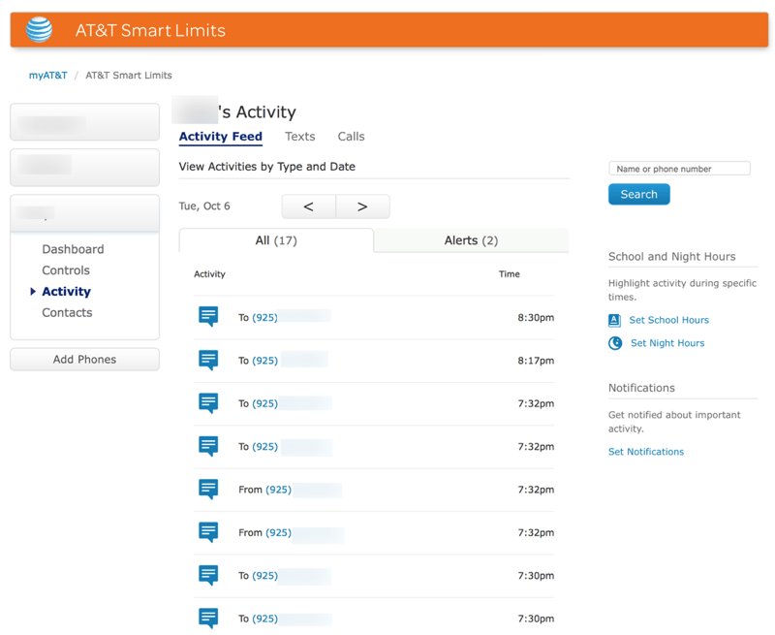Open Set School Hours link
The height and width of the screenshot is (635, 775).
pos(668,320)
